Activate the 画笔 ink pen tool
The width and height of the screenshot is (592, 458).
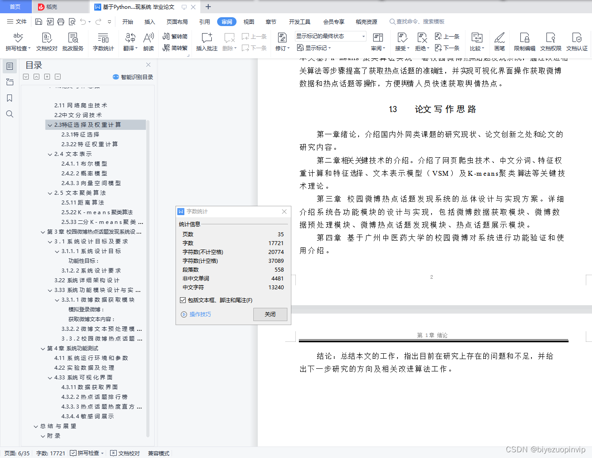coord(499,42)
